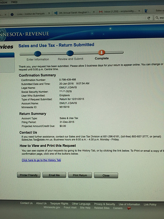
Task: Open Contact Us footer link
Action: click(x=26, y=203)
